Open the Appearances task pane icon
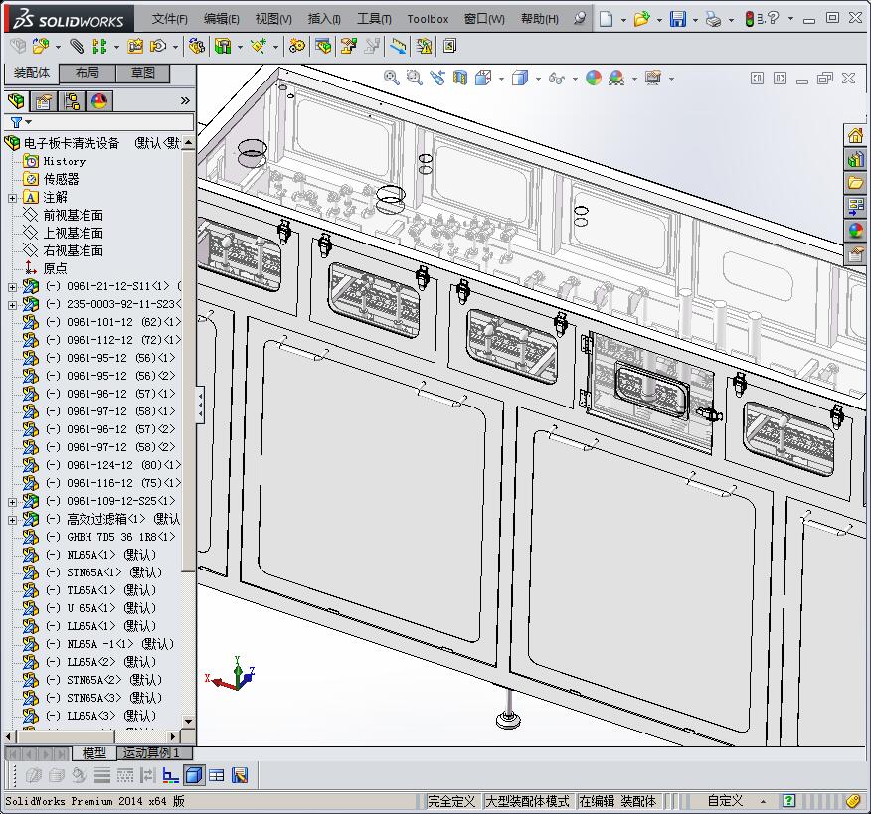 pos(855,231)
